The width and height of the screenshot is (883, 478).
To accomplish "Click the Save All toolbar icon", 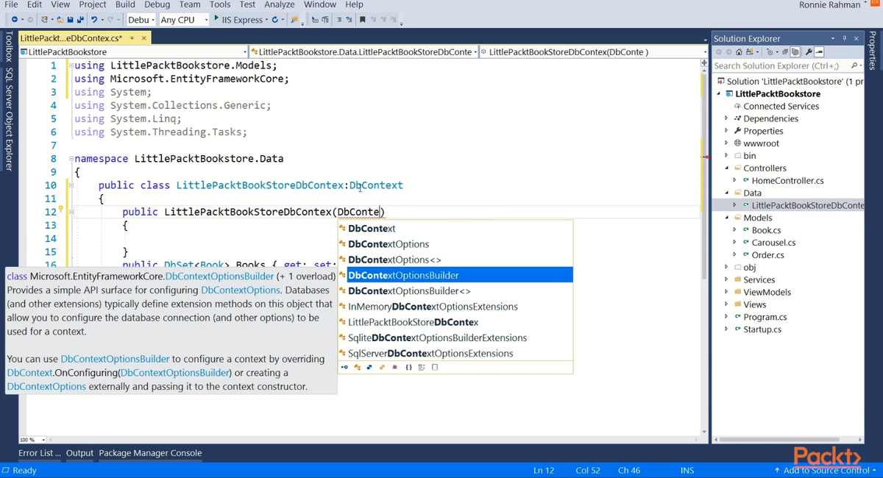I will (80, 19).
